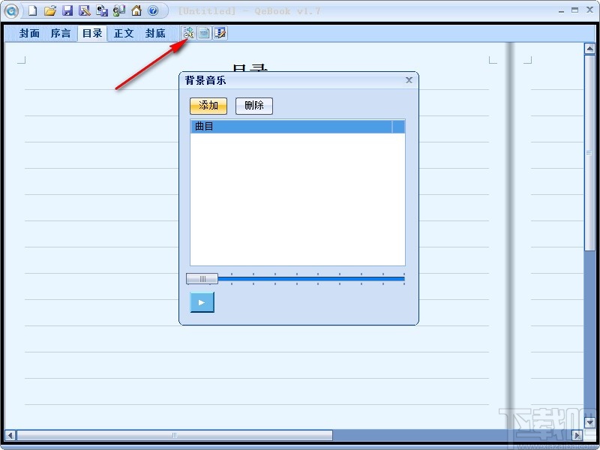The width and height of the screenshot is (600, 450).
Task: Open the 序言 (preface) tab
Action: coord(60,33)
